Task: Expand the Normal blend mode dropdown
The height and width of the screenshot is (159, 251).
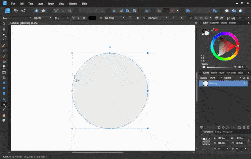Action: pos(233,78)
